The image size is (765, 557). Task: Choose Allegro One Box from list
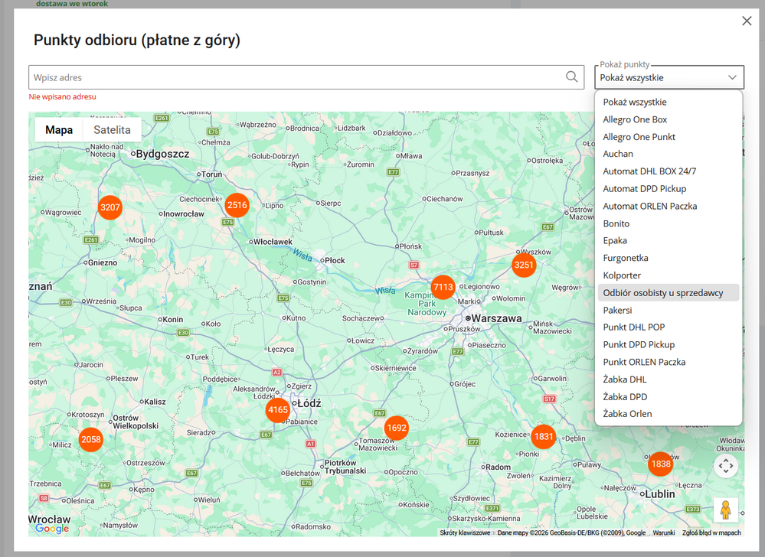[x=635, y=119]
